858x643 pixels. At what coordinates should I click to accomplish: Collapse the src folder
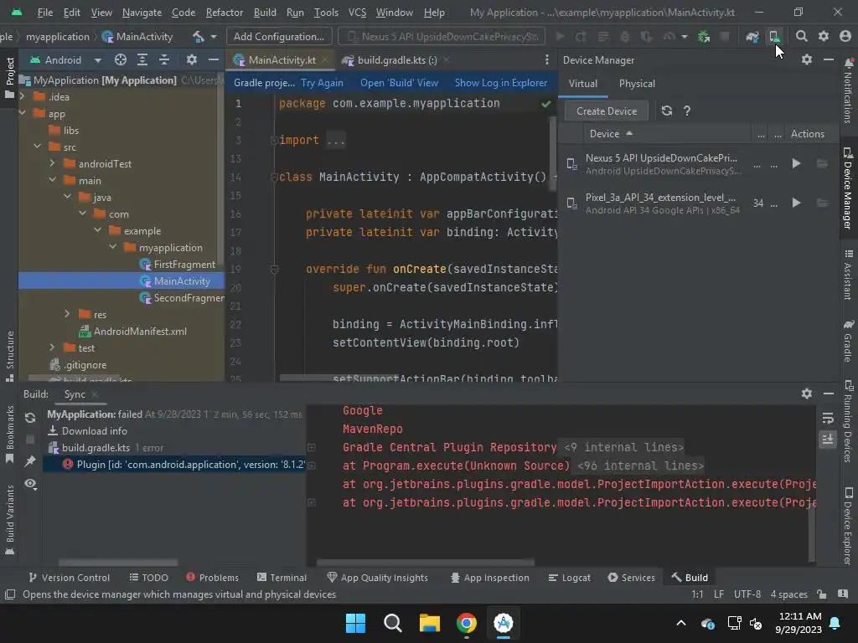point(37,147)
